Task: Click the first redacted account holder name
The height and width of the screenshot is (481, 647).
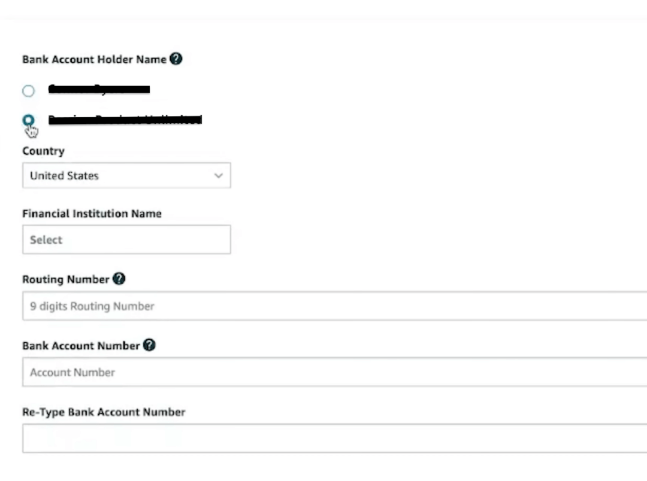Action: 99,90
